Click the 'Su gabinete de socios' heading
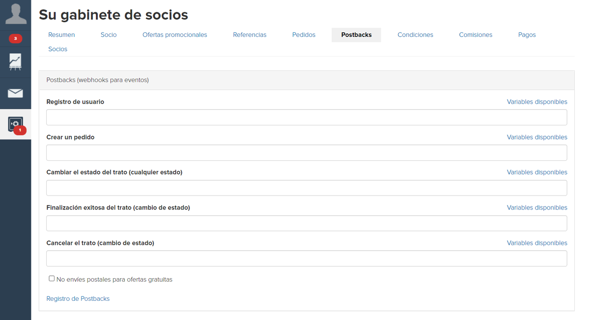 pos(113,15)
